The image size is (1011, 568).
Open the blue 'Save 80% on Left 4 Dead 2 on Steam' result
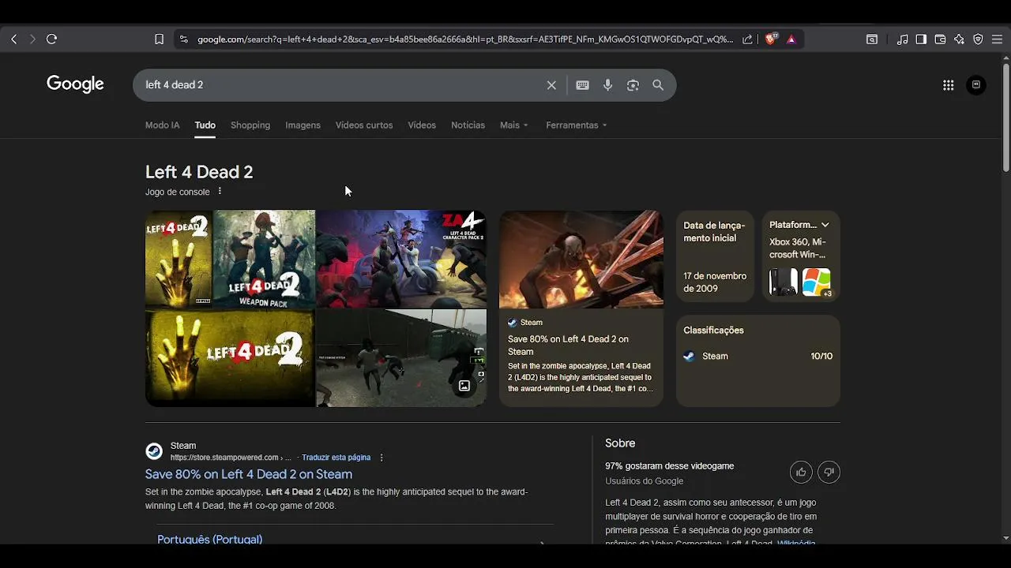click(249, 474)
